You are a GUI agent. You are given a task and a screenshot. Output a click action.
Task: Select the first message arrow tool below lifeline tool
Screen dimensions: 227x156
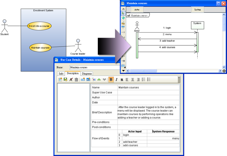[123, 32]
